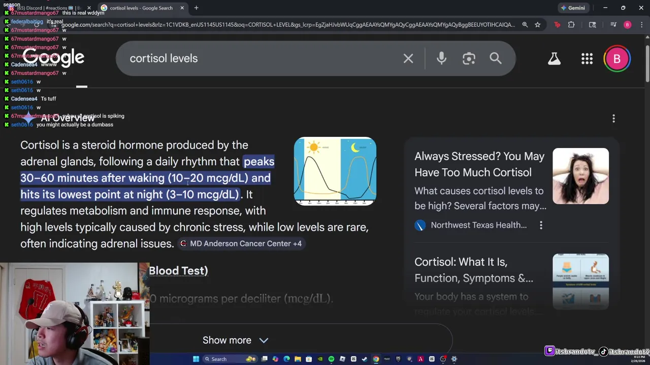The height and width of the screenshot is (365, 650).
Task: Open the media controls icon in Chrome toolbar
Action: (613, 24)
